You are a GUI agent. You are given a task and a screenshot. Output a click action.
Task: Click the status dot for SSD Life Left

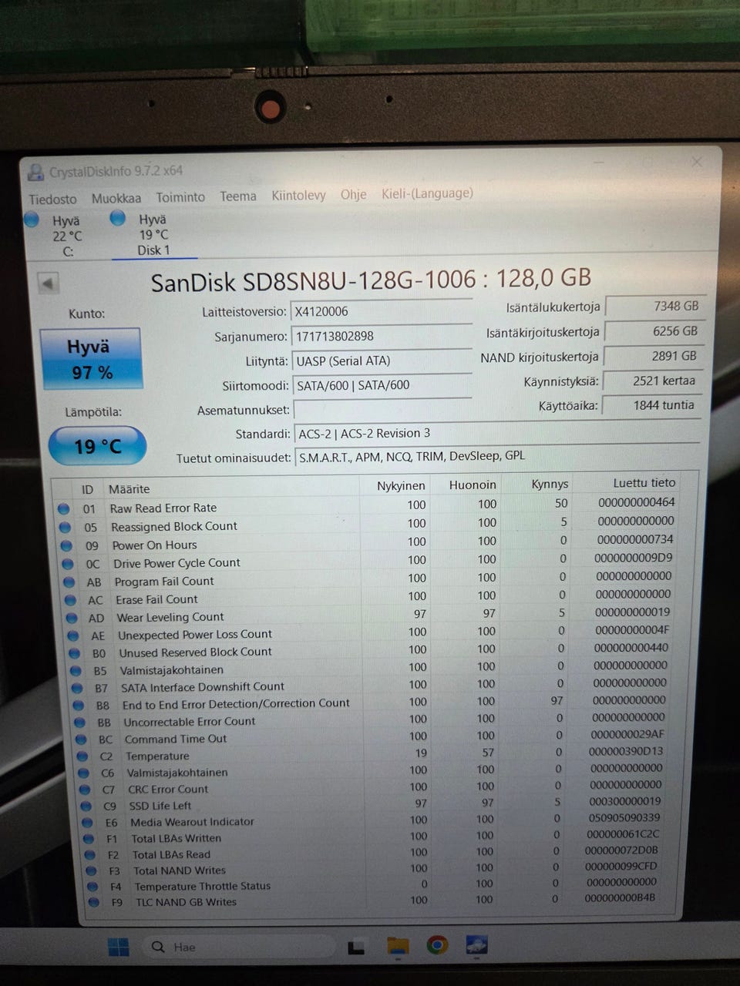[86, 807]
